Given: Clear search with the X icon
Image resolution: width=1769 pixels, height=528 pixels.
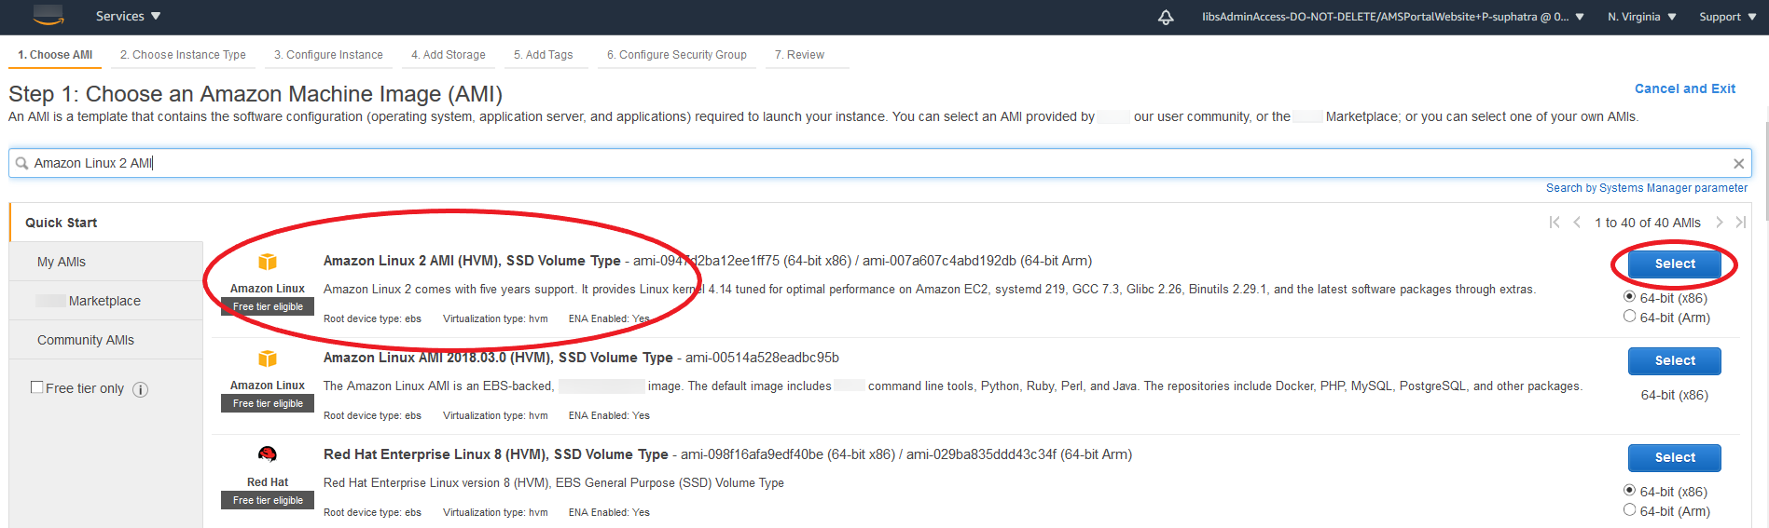Looking at the screenshot, I should [1738, 164].
